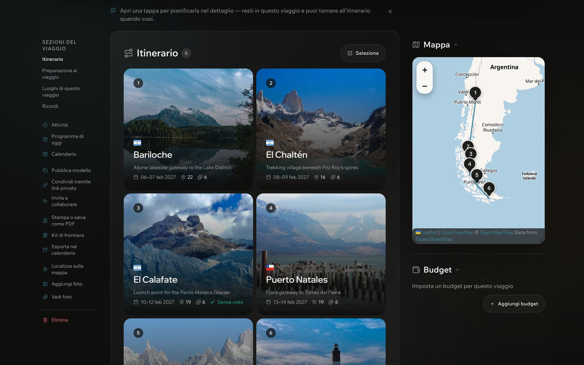Open the OpenFreeMap link
Image resolution: width=584 pixels, height=365 pixels.
coord(457,232)
